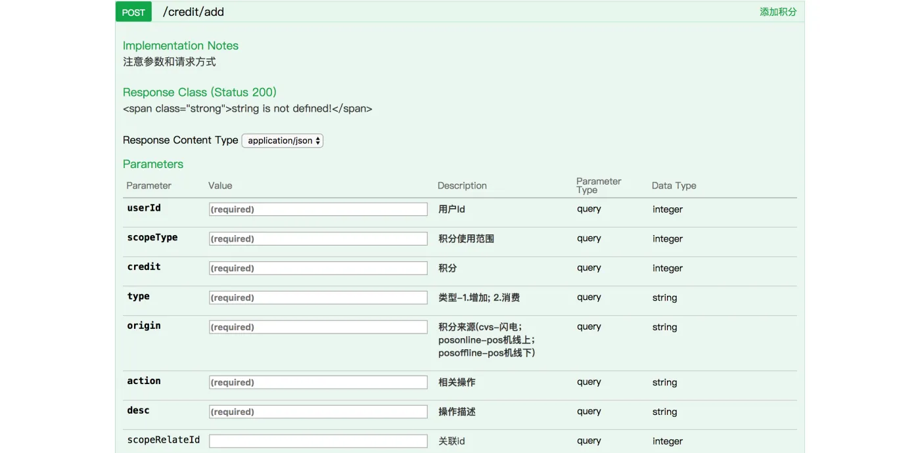Select the origin parameter text box

[318, 327]
